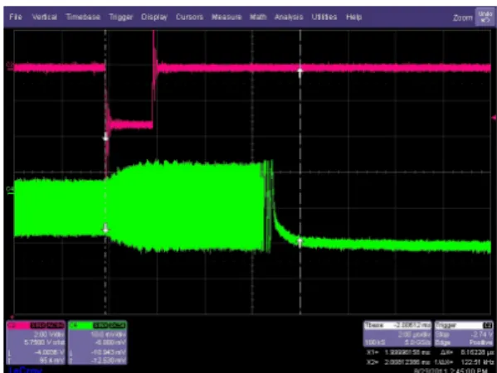The width and height of the screenshot is (497, 373).
Task: Open the Measure menu
Action: point(227,17)
